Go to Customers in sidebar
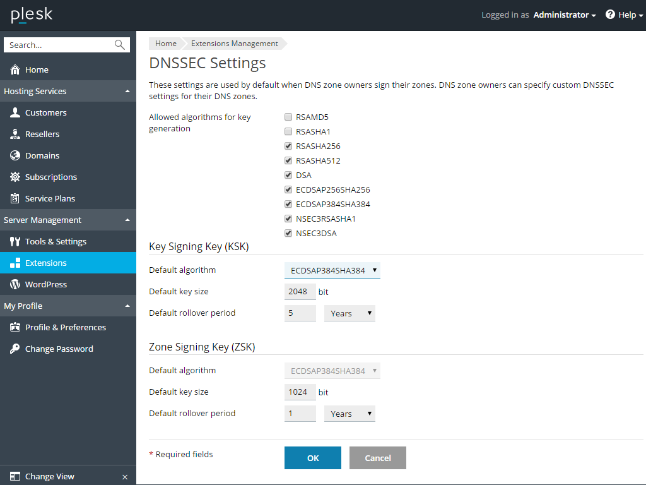 tap(45, 112)
